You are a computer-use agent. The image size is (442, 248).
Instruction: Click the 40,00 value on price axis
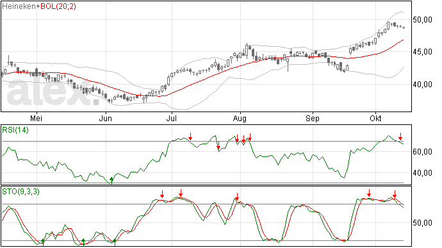click(422, 85)
